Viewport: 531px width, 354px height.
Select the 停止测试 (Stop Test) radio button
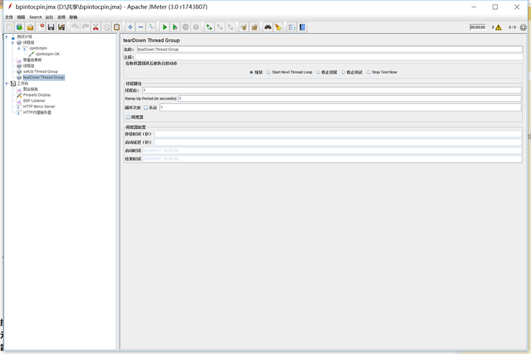point(344,72)
